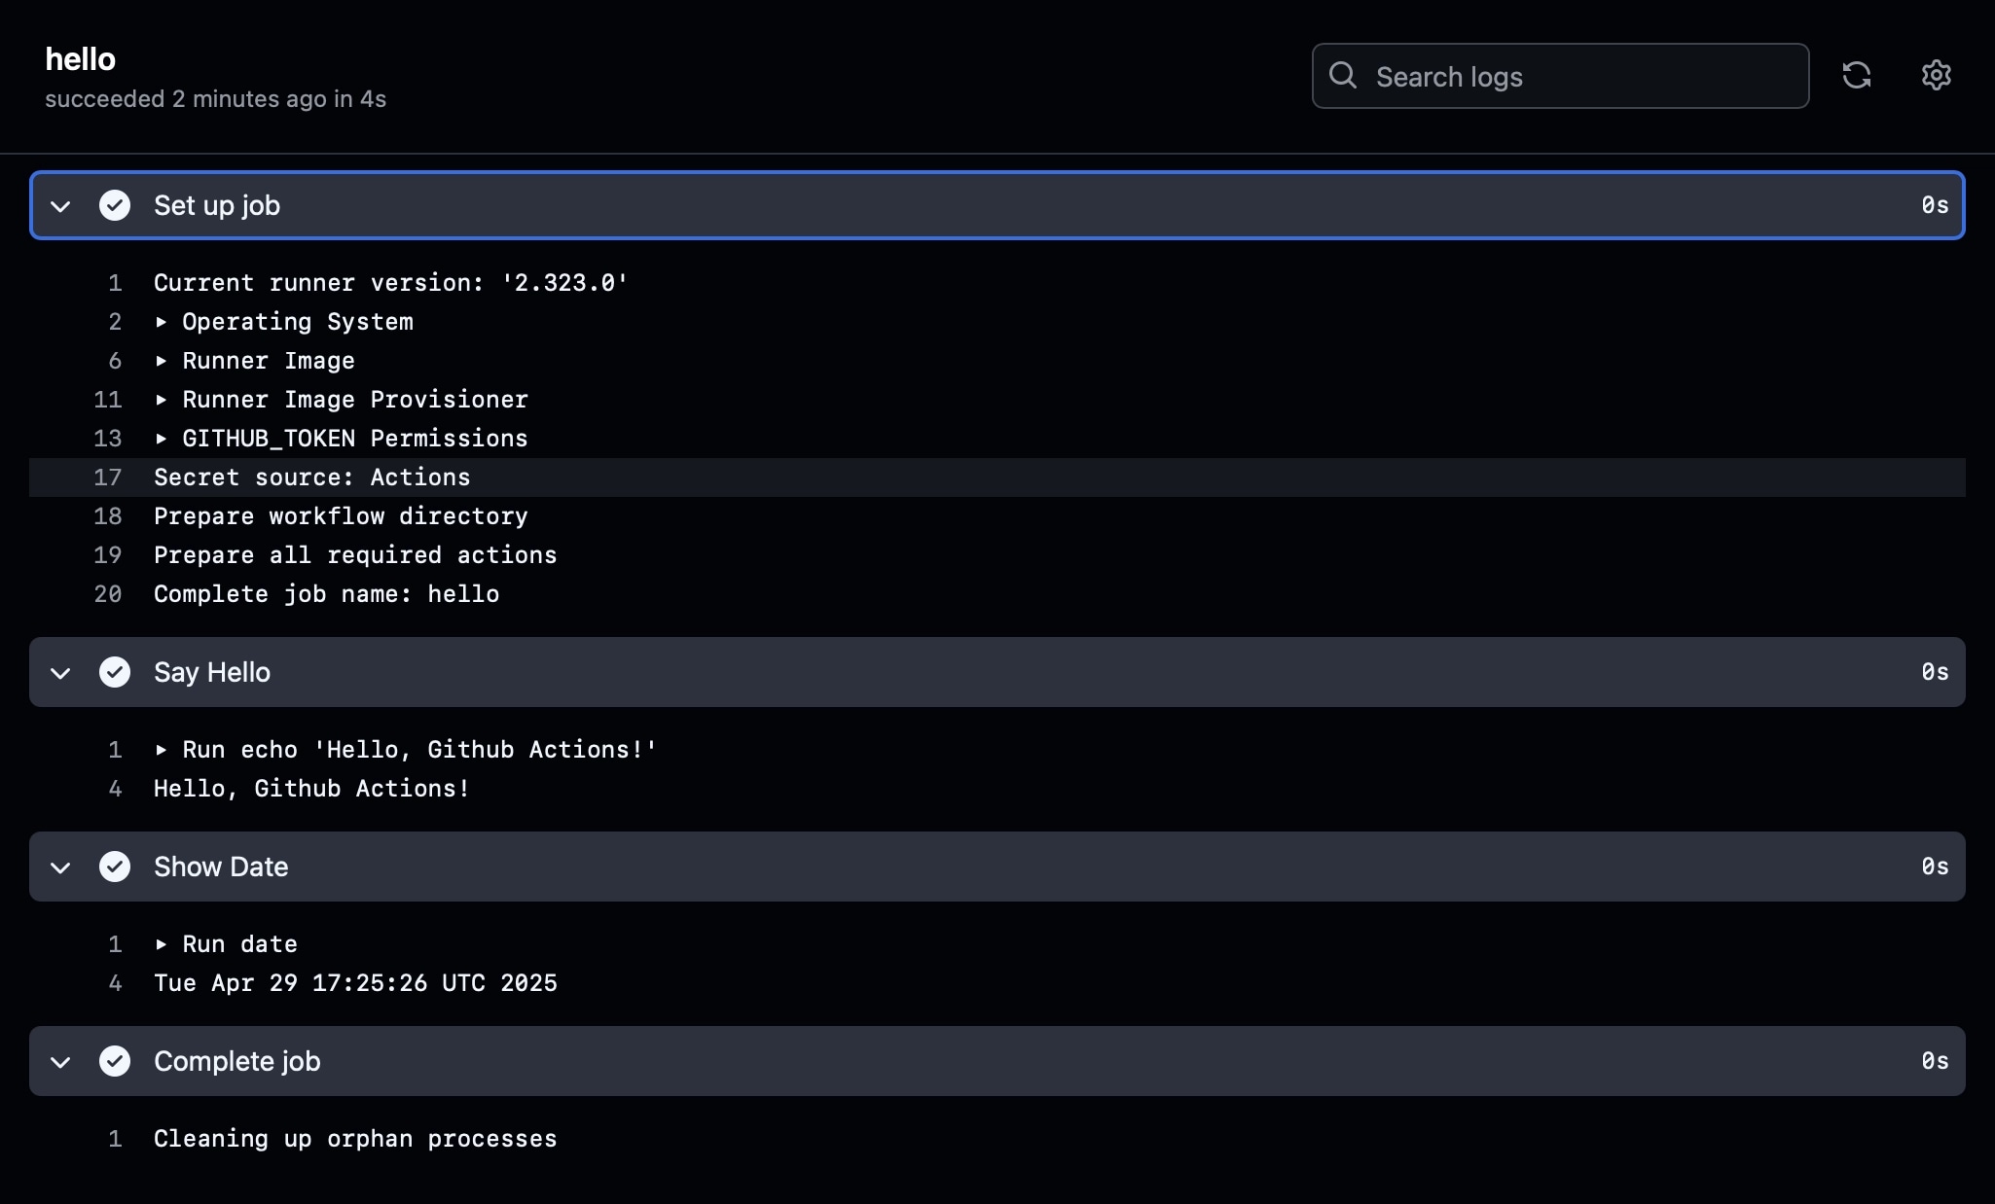The image size is (1995, 1204).
Task: Click the Complete job step title
Action: click(237, 1061)
